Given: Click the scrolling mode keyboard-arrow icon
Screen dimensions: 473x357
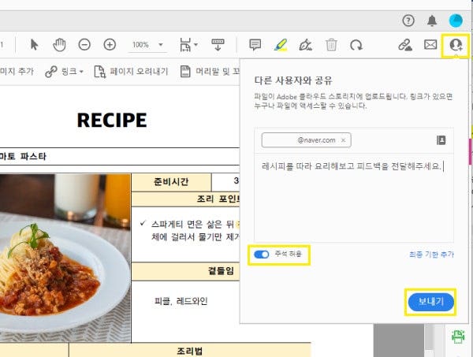Looking at the screenshot, I should click(218, 45).
